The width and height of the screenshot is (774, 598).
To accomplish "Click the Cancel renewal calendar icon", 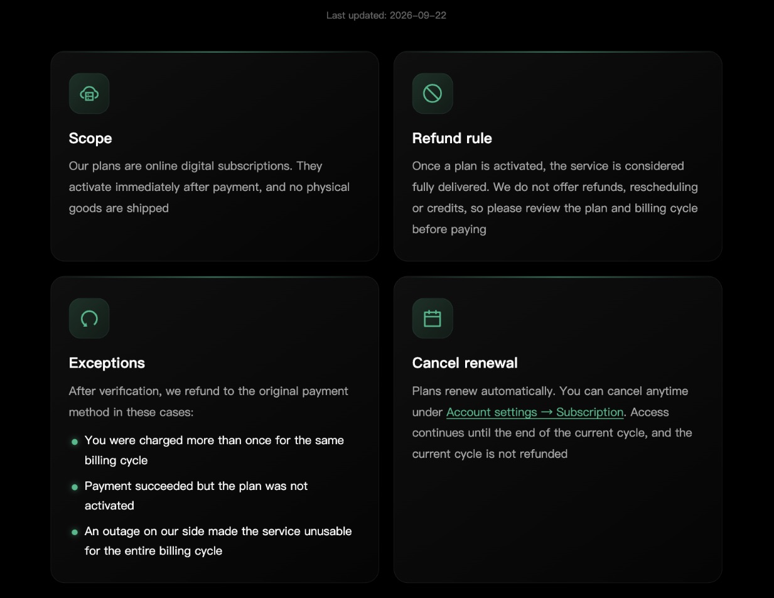I will pos(433,318).
